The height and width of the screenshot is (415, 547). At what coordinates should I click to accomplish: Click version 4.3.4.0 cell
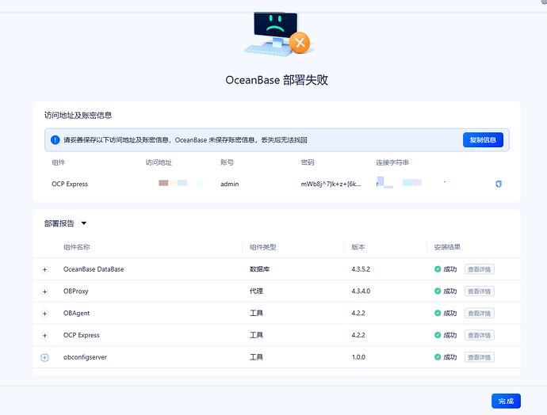[361, 291]
